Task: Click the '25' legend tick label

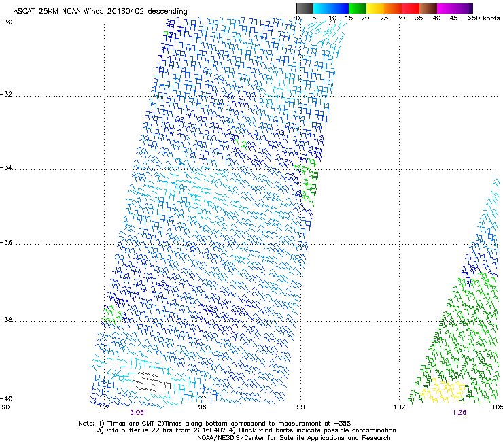Action: (384, 18)
